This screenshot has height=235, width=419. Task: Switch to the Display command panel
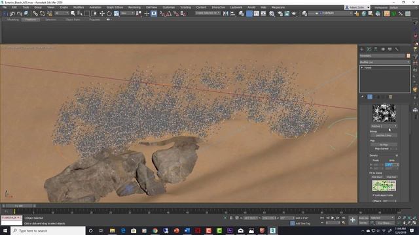[390, 50]
